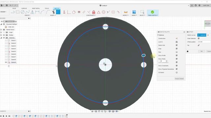The image size is (211, 118).
Task: Enable the 3D Sketch checkbox
Action: (x=177, y=72)
